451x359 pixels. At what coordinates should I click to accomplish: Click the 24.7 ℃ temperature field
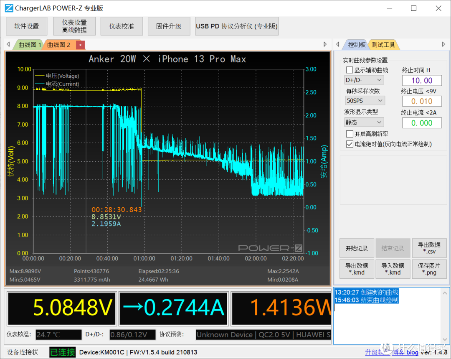[59, 334]
